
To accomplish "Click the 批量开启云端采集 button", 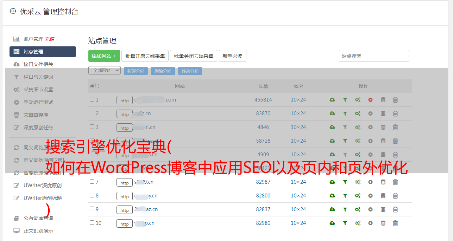I will [145, 56].
